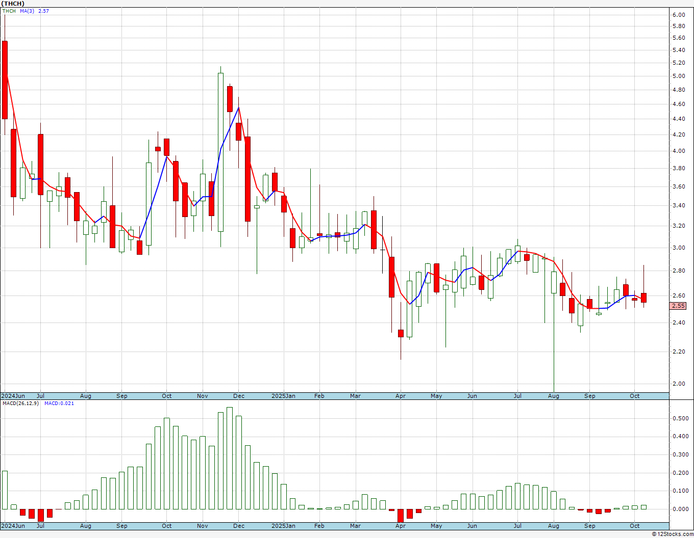Click the green THCH legend label
Viewport: 694px width, 538px height.
click(x=9, y=11)
